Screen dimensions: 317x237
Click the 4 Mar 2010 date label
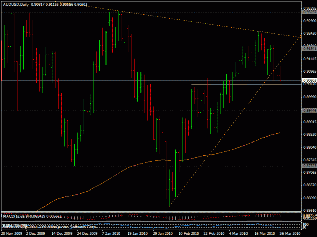pyautogui.click(x=238, y=233)
